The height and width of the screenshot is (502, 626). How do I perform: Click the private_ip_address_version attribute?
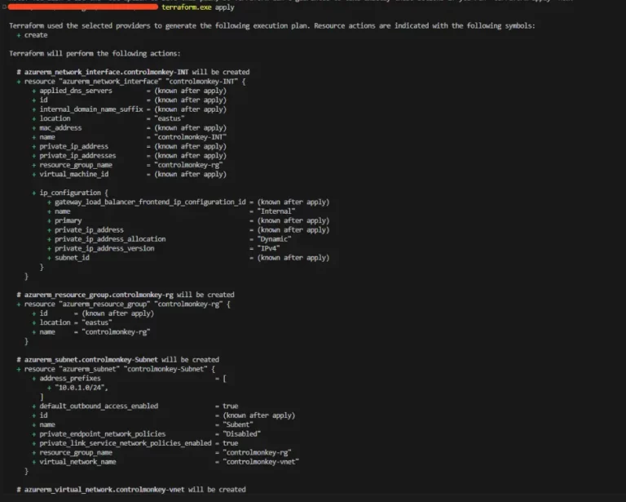pos(104,249)
